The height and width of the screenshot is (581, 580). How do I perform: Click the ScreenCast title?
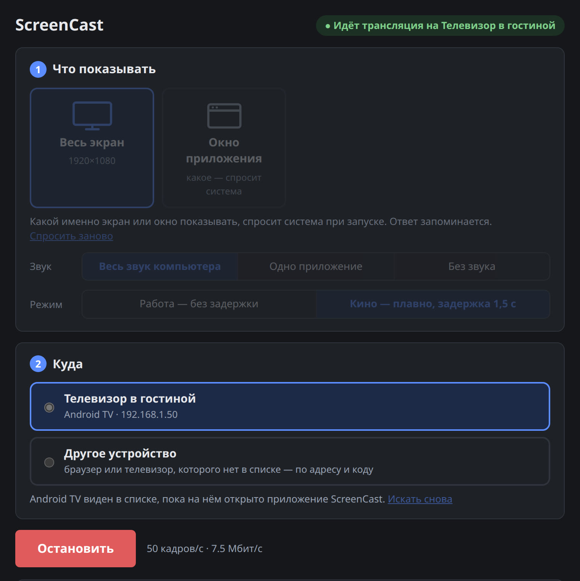59,25
